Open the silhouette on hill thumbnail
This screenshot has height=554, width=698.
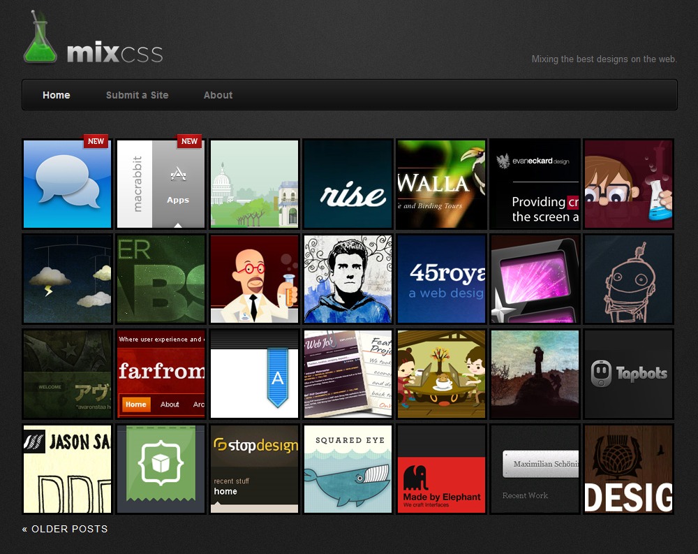click(x=535, y=374)
